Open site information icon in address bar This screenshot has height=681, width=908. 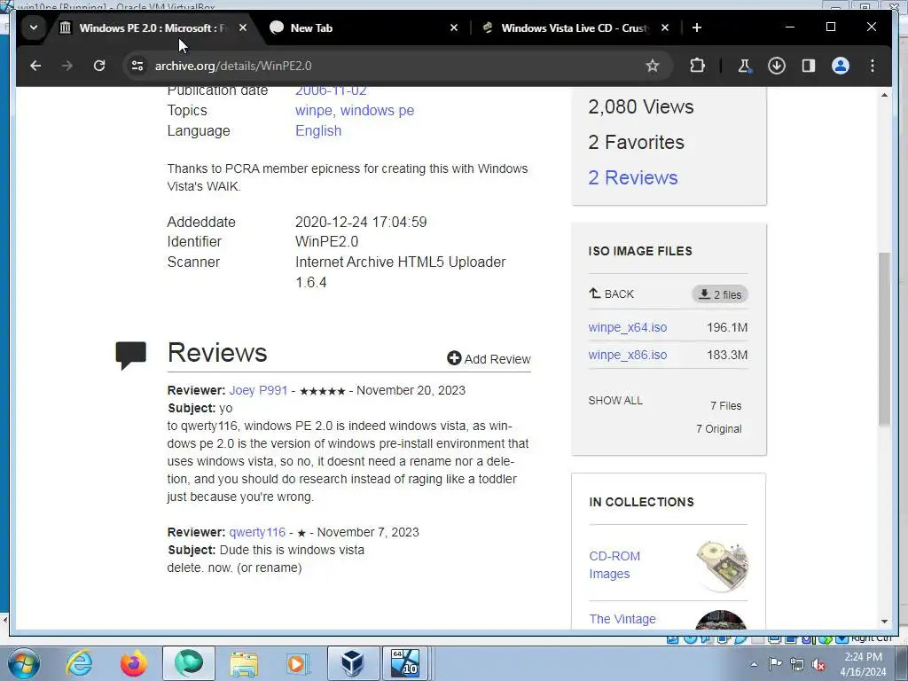tap(137, 66)
